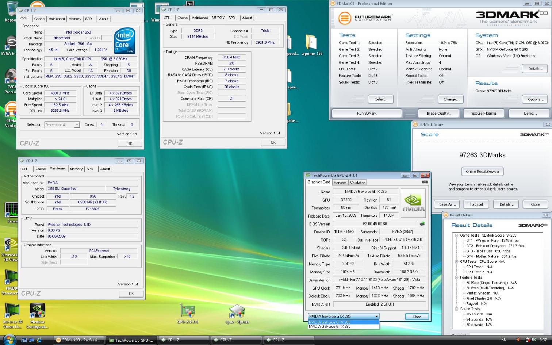Image resolution: width=552 pixels, height=345 pixels.
Task: Open Texture Filtering... in 3DMark03
Action: [484, 114]
